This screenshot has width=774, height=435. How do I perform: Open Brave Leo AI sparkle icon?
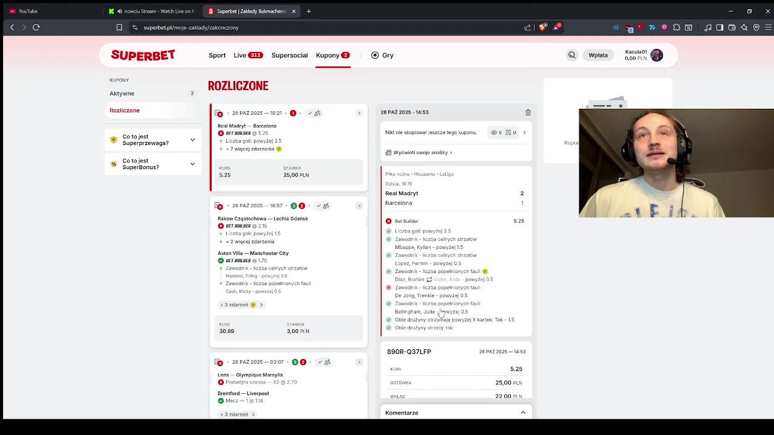coord(744,27)
